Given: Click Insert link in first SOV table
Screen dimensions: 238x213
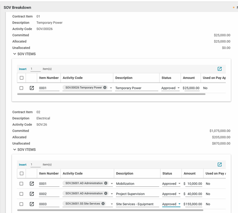Looking at the screenshot, I should 23,69.
